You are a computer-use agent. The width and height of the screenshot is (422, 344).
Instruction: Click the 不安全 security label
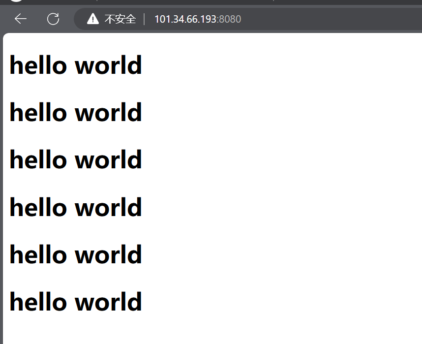pyautogui.click(x=120, y=19)
